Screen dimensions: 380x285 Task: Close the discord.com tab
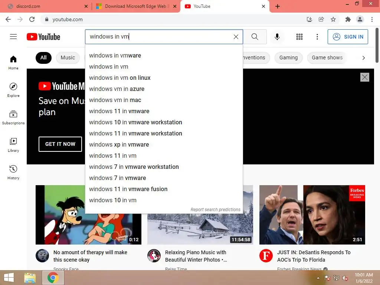coord(86,6)
